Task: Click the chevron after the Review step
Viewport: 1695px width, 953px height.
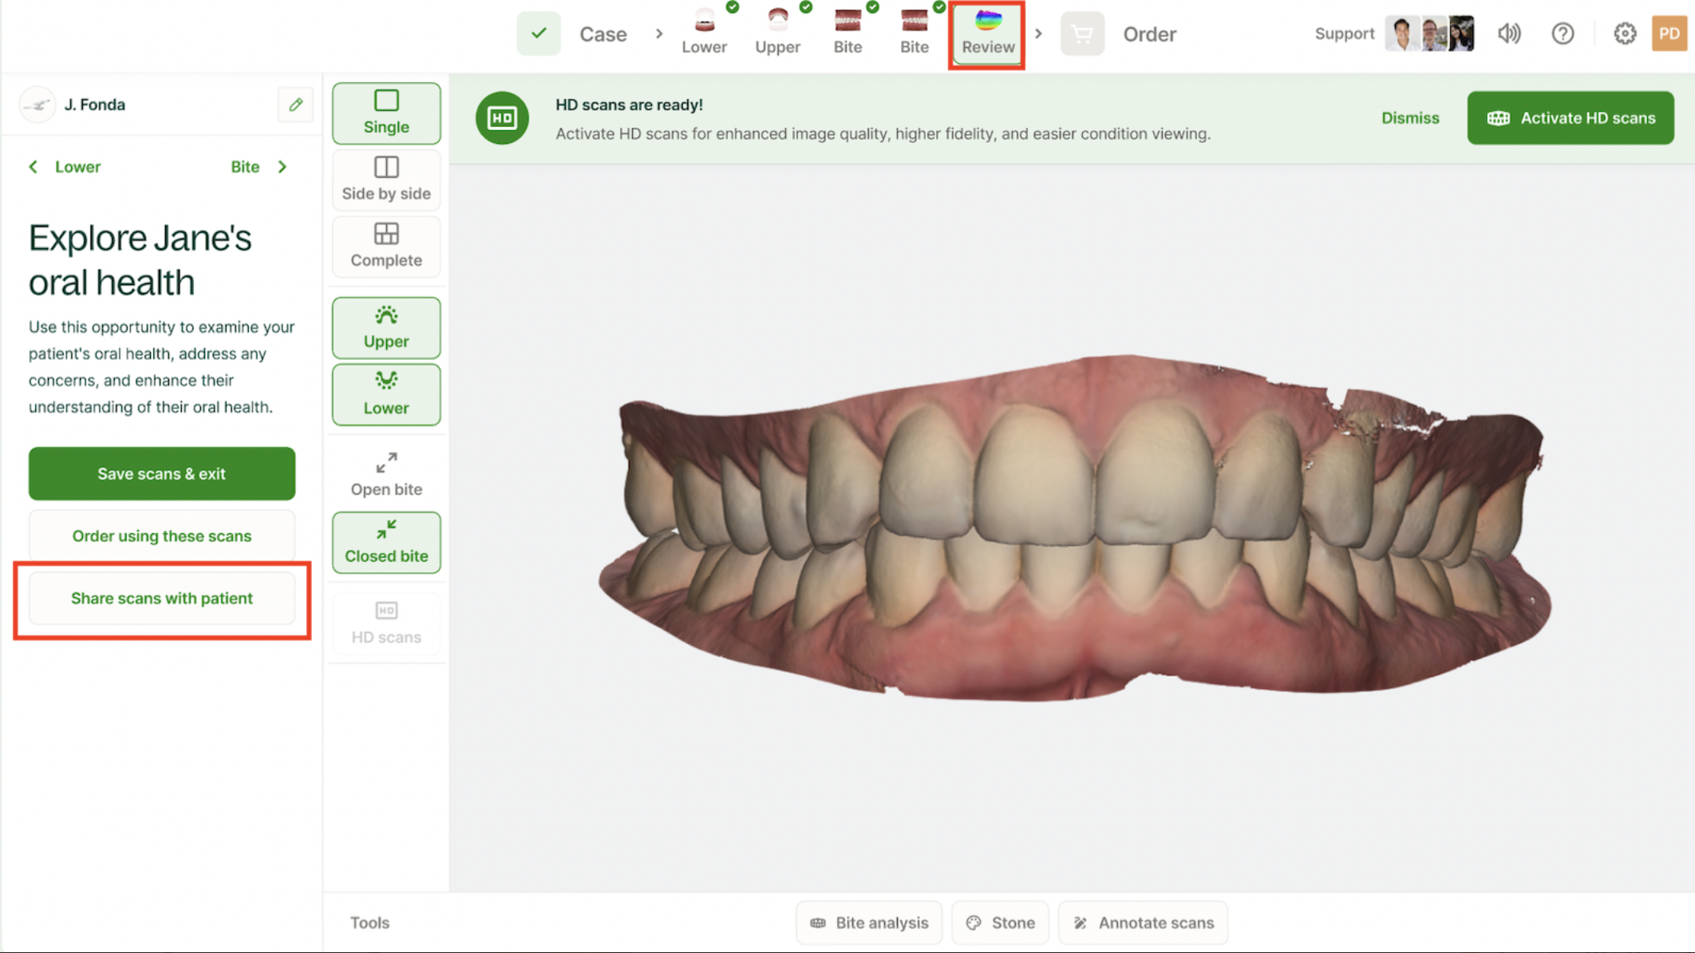Action: pos(1038,34)
